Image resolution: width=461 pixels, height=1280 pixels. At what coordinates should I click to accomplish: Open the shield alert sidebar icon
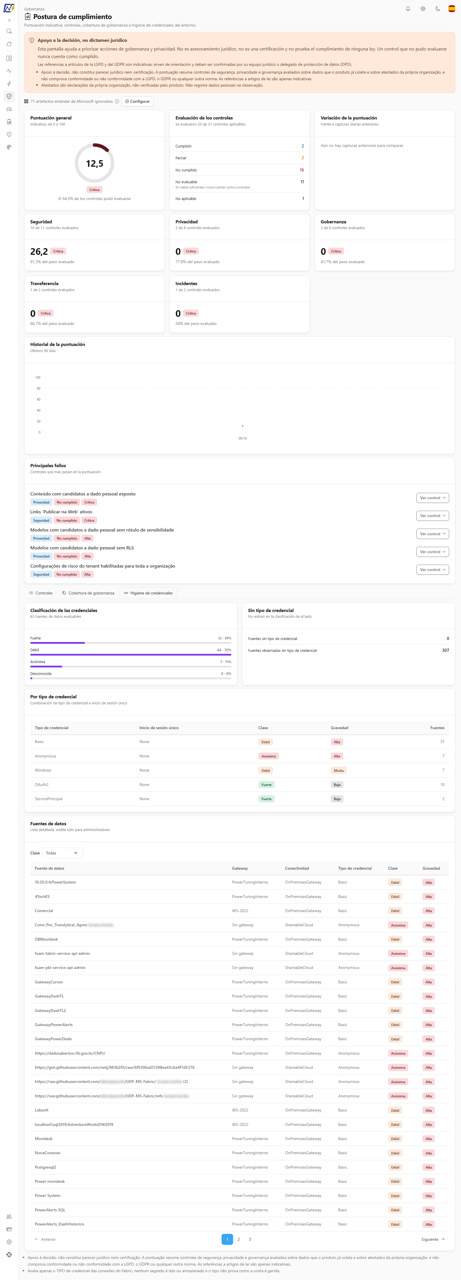[x=9, y=135]
